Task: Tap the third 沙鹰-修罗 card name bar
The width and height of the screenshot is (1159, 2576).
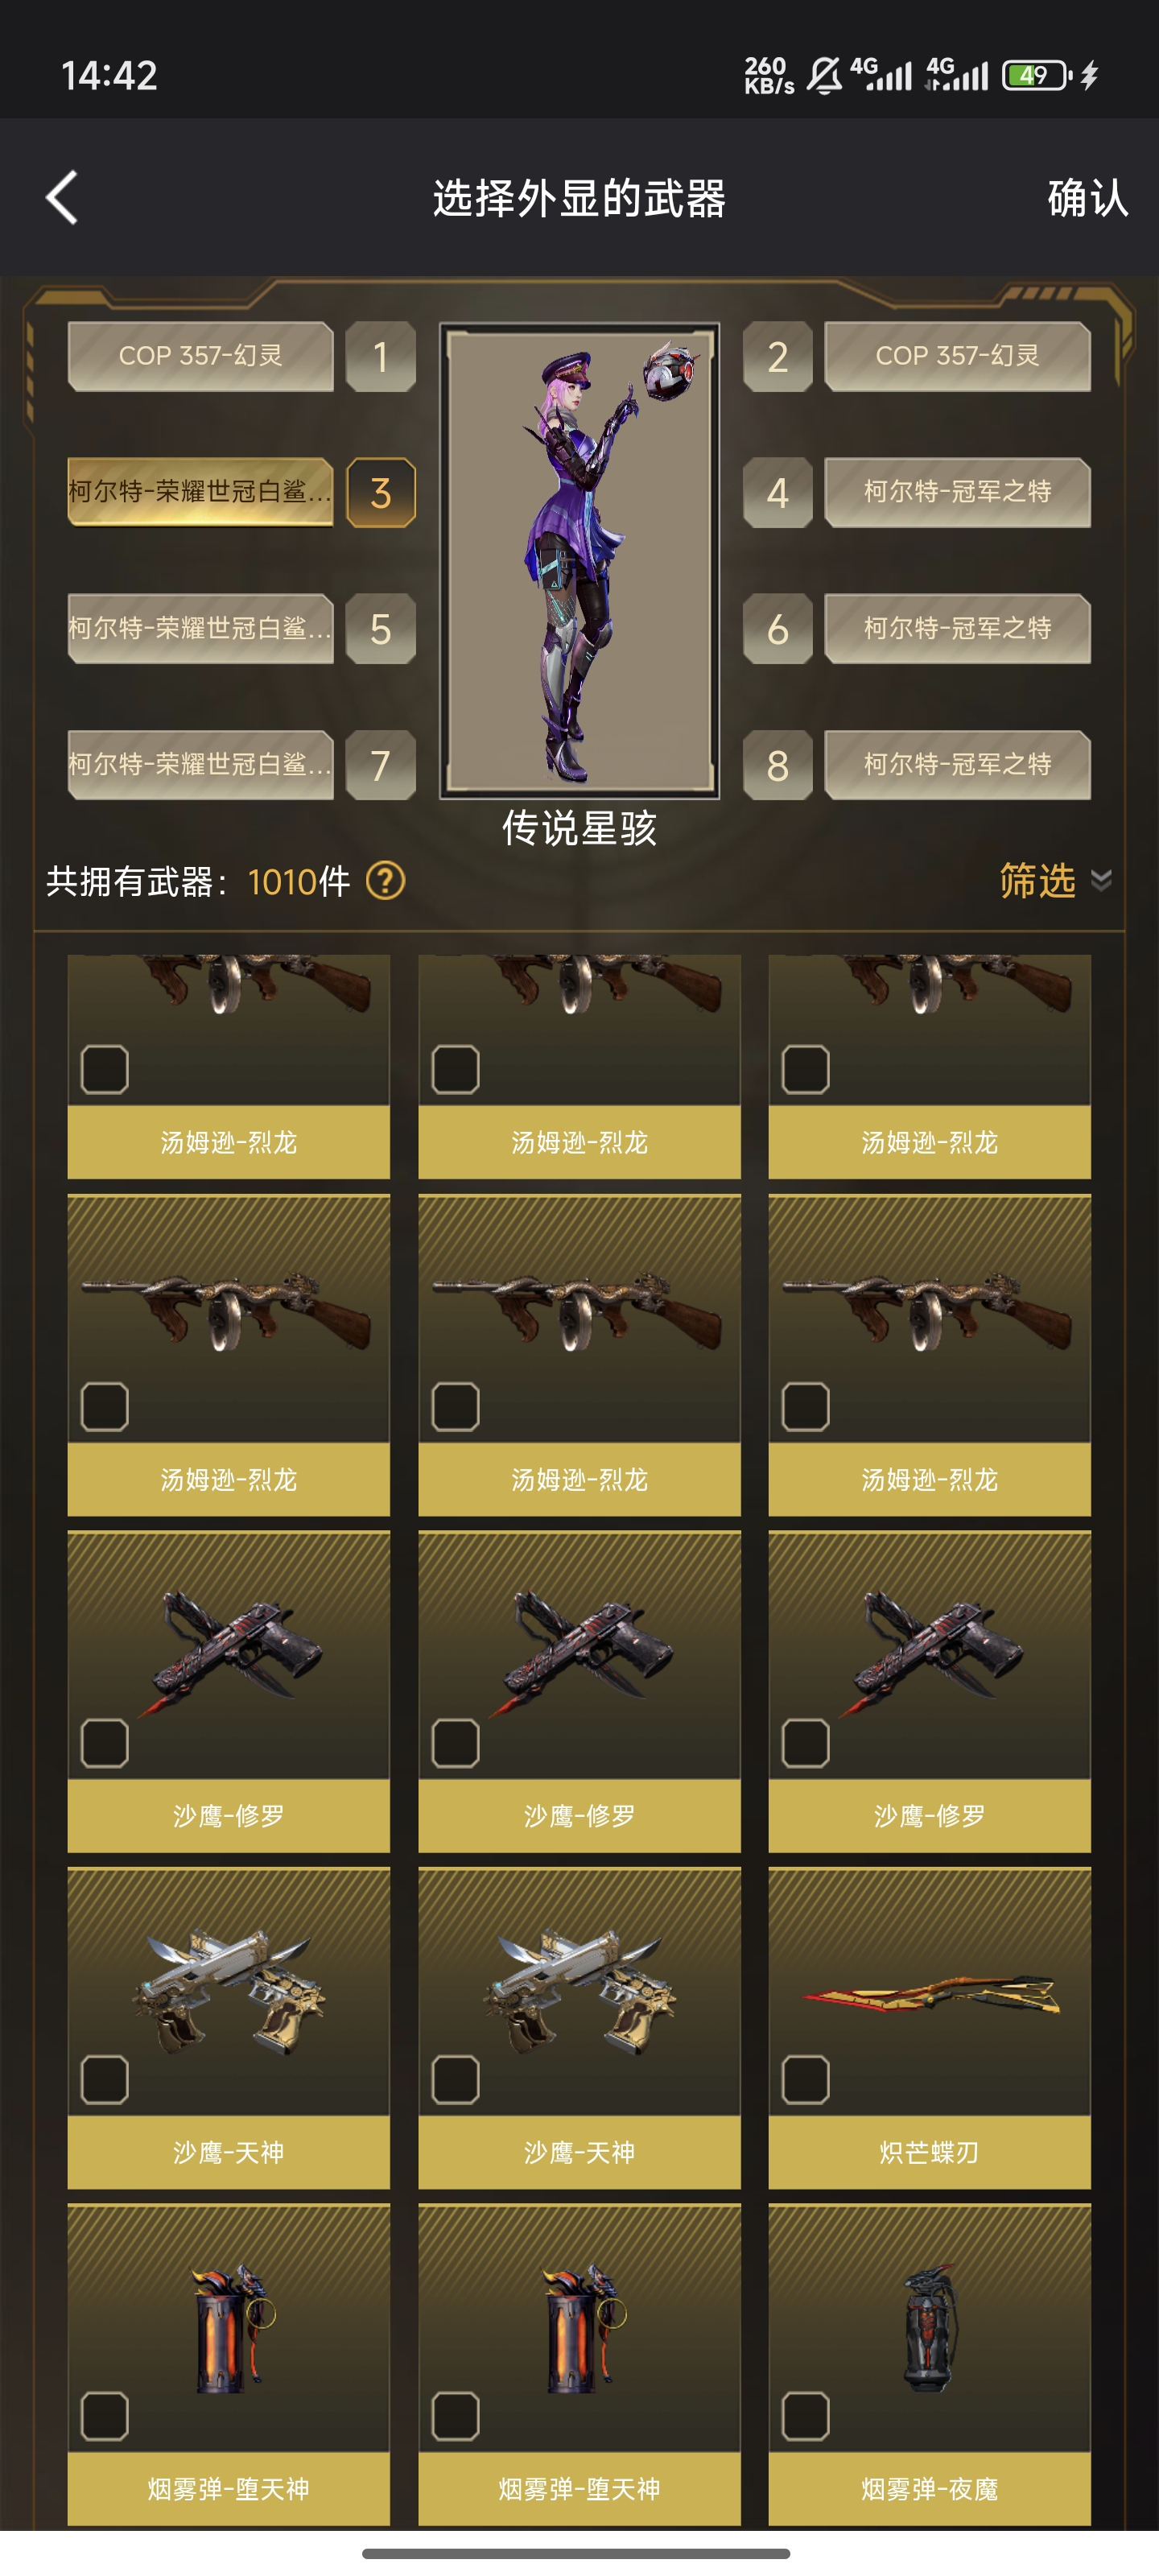Action: pos(929,1815)
